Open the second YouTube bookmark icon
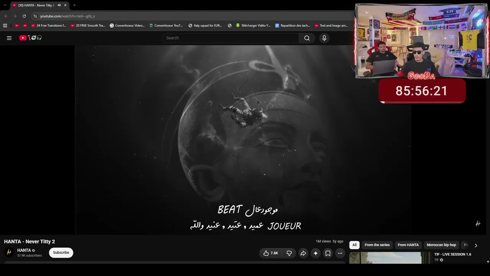490x276 pixels. [x=25, y=26]
